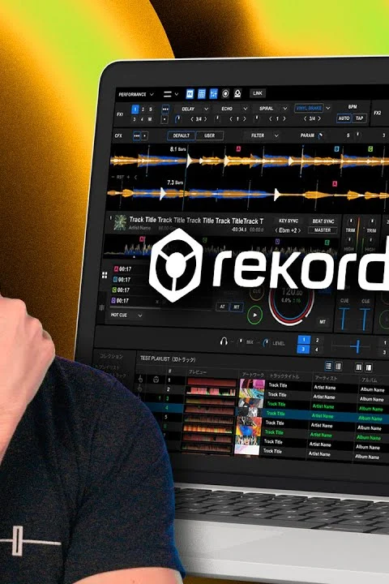Adjust the horizontal crossfader

point(357,346)
